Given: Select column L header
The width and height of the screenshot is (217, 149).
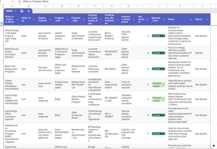Looking at the screenshot, I should (202, 6).
